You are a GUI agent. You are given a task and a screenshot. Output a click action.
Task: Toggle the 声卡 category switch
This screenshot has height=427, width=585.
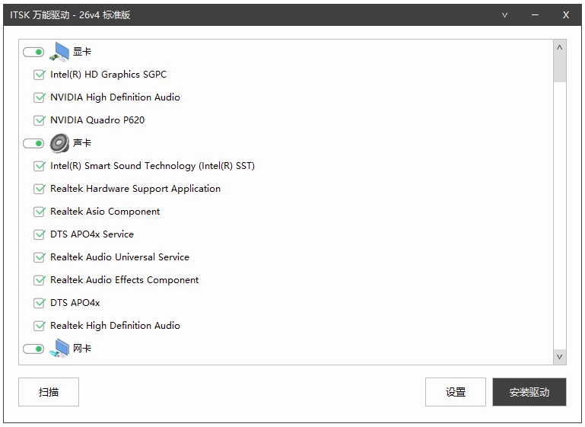click(x=33, y=143)
